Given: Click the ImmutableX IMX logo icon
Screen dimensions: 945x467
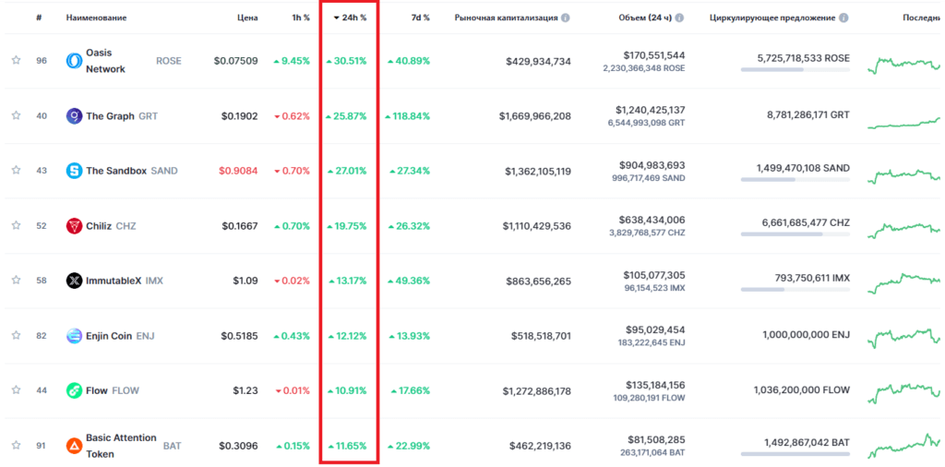Looking at the screenshot, I should 74,281.
